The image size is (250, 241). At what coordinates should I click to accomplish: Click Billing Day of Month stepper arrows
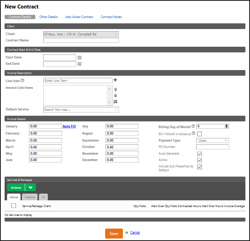(x=226, y=126)
